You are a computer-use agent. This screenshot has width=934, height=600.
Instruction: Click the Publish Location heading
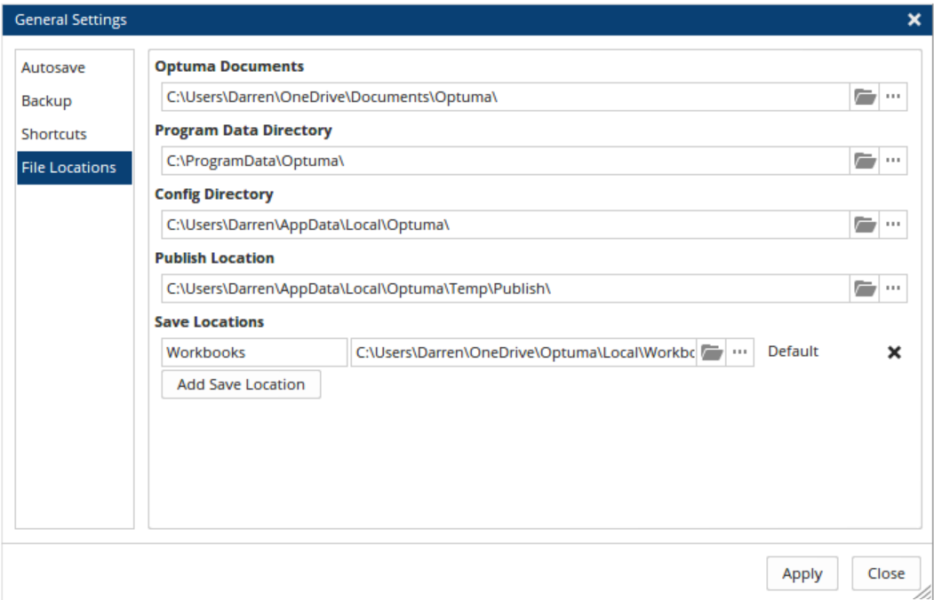pyautogui.click(x=214, y=258)
